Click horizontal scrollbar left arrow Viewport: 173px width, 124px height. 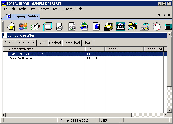click(3, 115)
